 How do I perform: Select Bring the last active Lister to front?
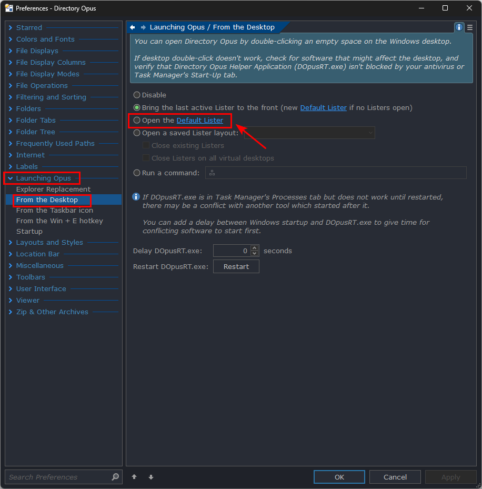coord(137,107)
